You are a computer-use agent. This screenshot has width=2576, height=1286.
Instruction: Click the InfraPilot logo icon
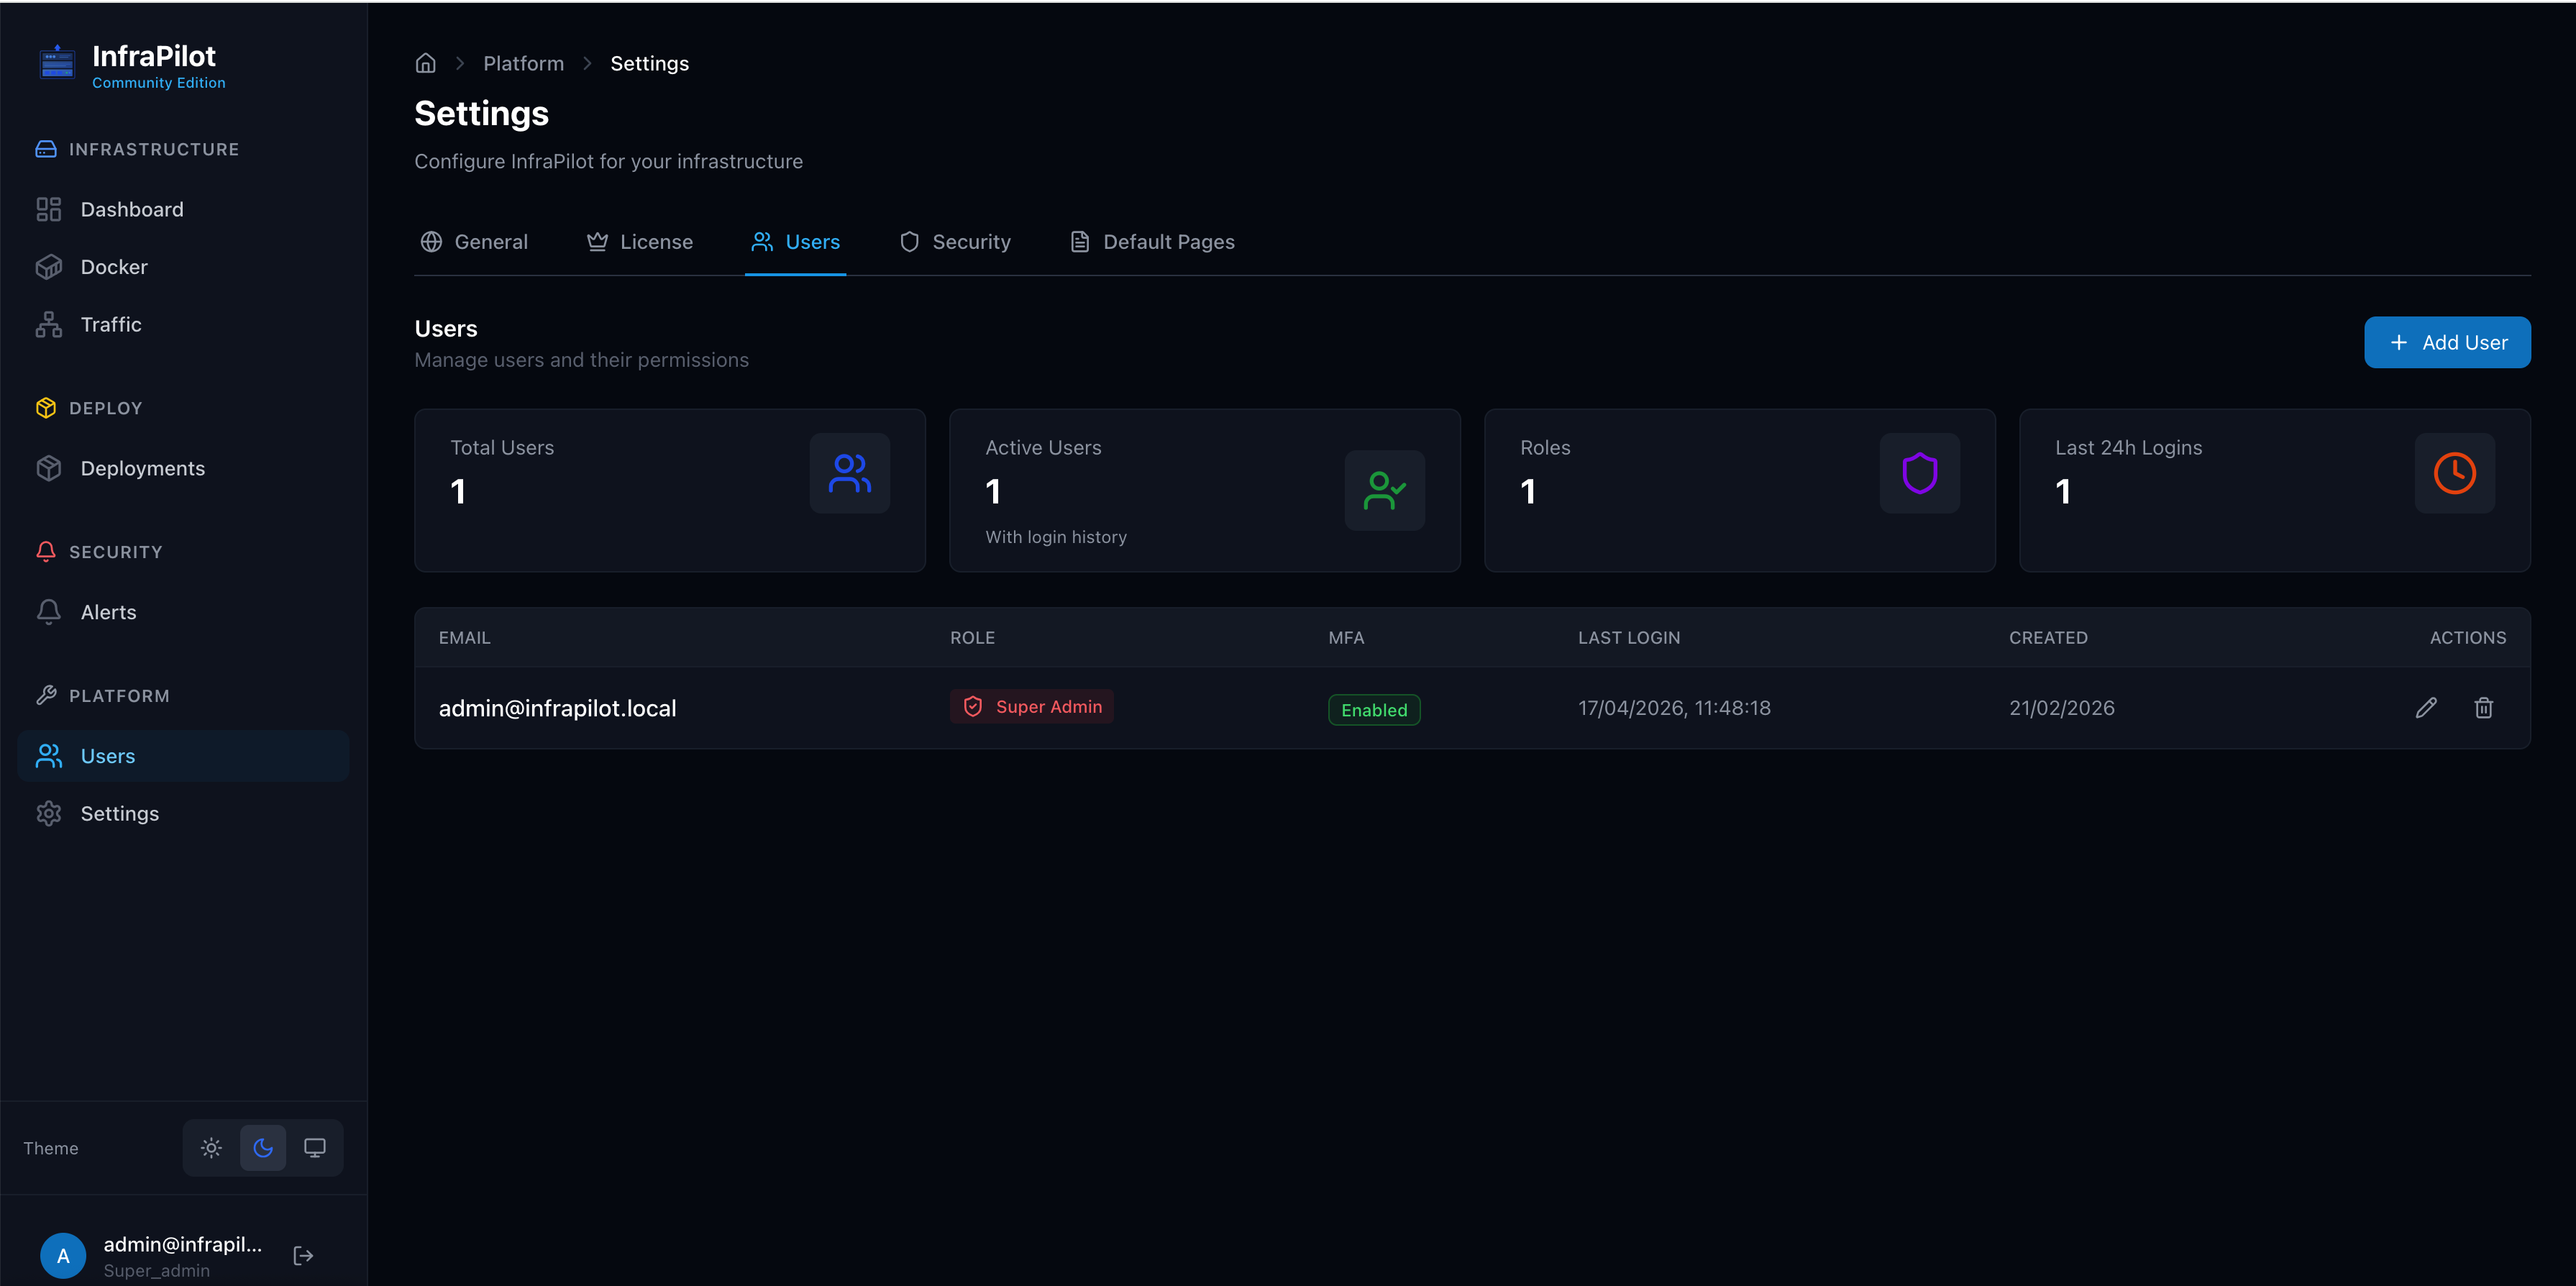[57, 63]
